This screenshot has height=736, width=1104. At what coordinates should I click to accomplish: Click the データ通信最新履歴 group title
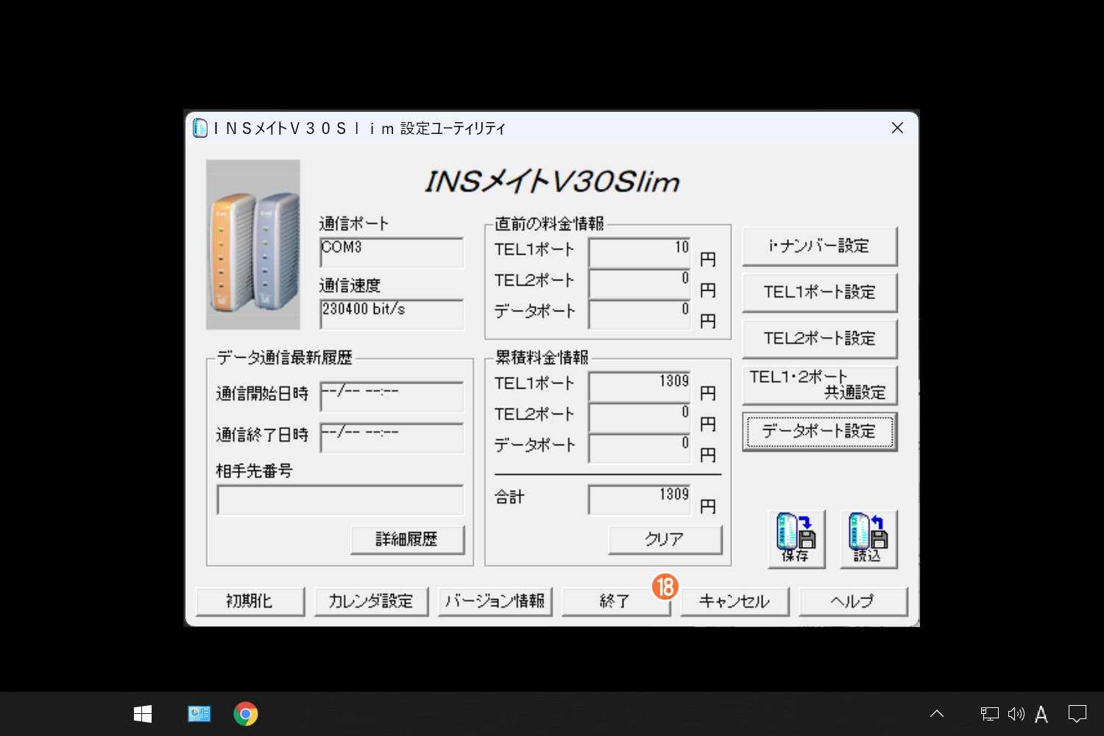[x=284, y=357]
